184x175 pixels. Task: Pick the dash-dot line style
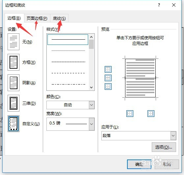tap(68, 84)
